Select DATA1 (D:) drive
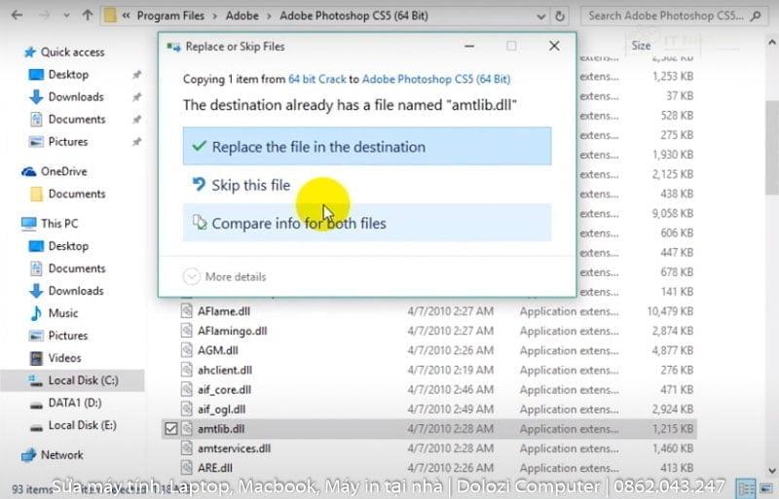 click(74, 403)
